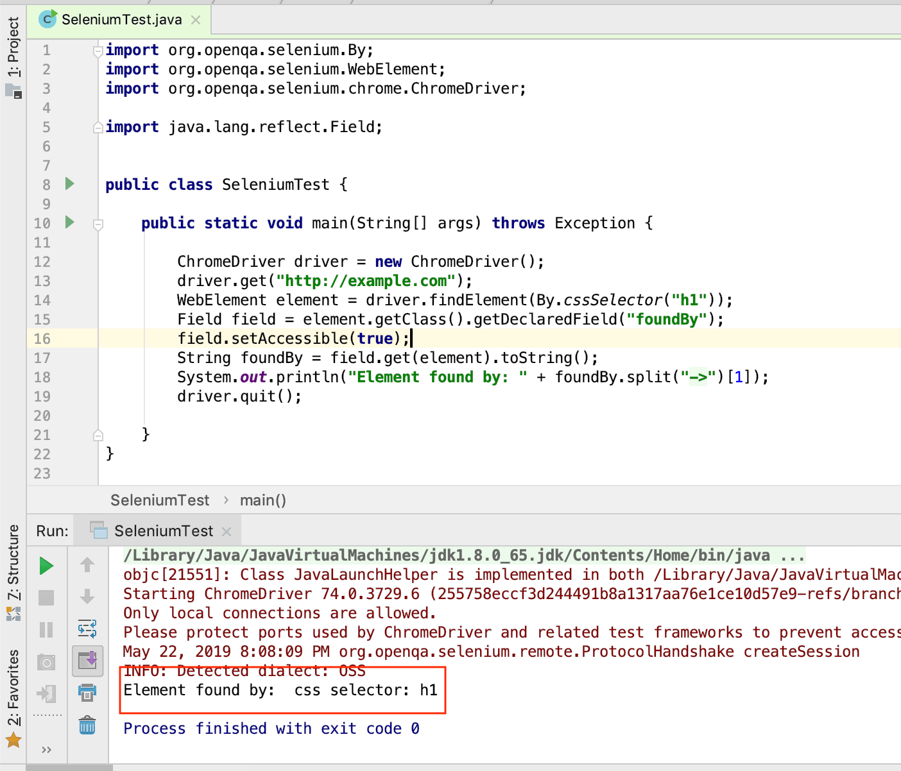
Task: Expand hidden toolbar actions with double chevron
Action: coord(46,749)
